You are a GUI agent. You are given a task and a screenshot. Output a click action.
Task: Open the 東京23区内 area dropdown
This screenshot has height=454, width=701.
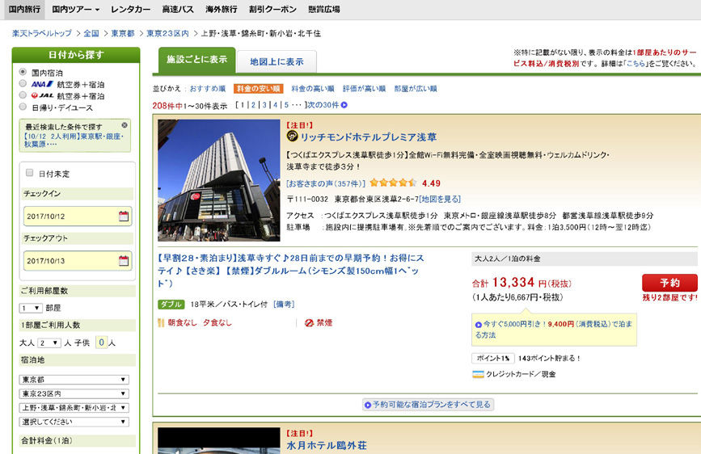tap(74, 393)
